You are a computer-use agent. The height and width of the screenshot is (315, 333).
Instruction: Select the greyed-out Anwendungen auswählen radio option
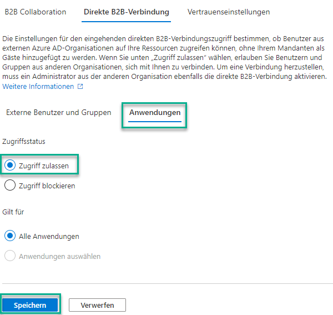click(x=10, y=256)
